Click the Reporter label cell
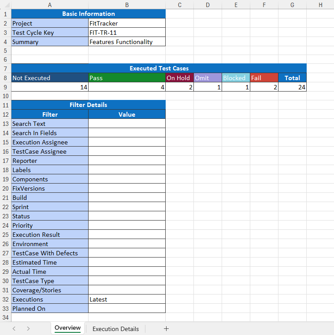The image size is (334, 335). tap(50, 161)
